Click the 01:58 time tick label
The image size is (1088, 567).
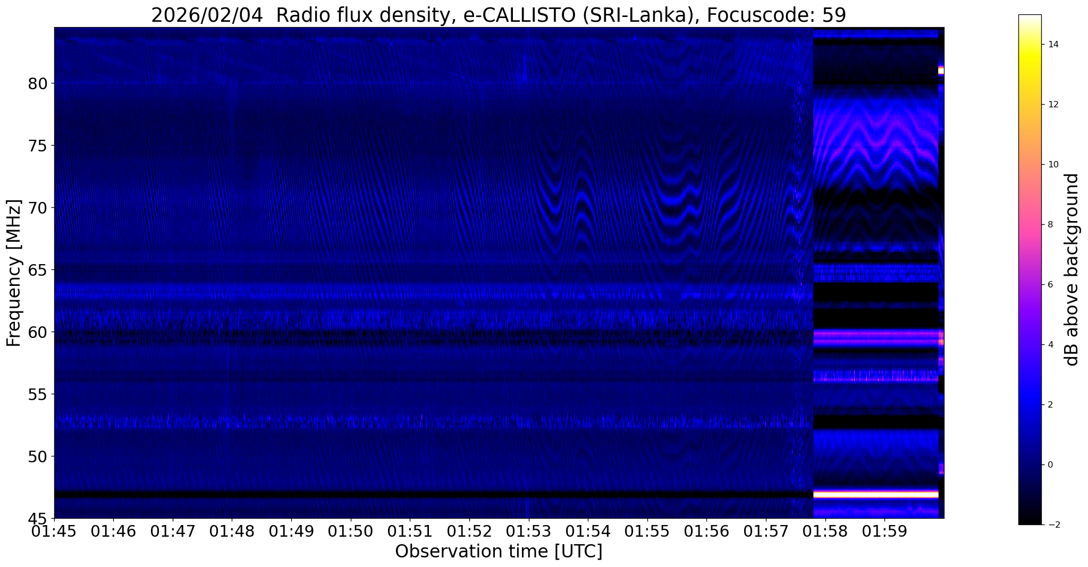tap(825, 531)
